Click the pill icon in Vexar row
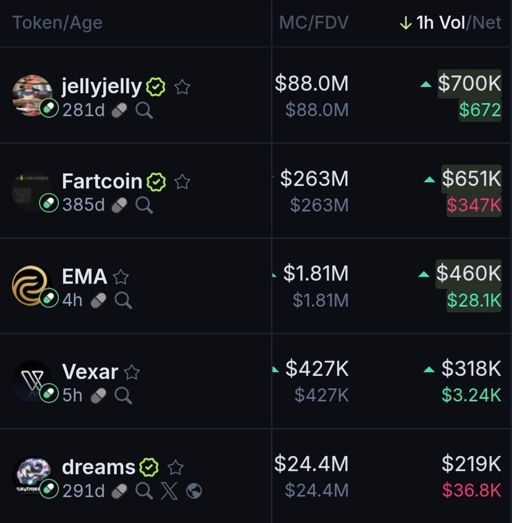Screen dimensions: 512x523 pyautogui.click(x=98, y=396)
